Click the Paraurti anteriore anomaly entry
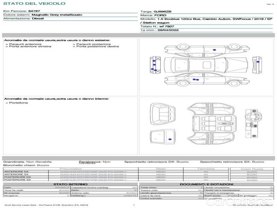 pos(24,44)
